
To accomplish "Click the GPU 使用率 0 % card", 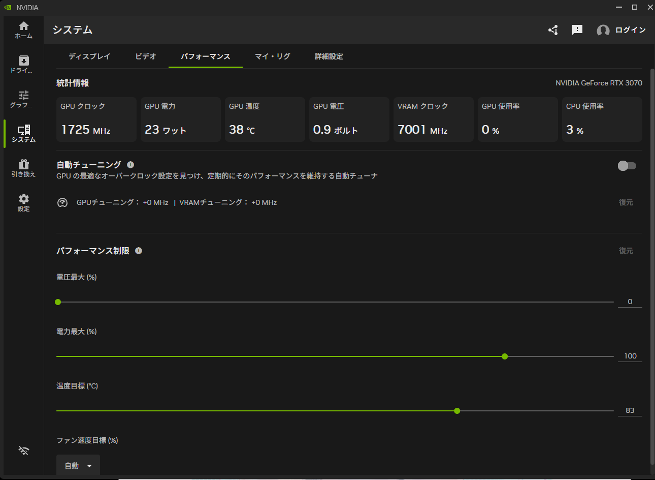I will [x=518, y=119].
